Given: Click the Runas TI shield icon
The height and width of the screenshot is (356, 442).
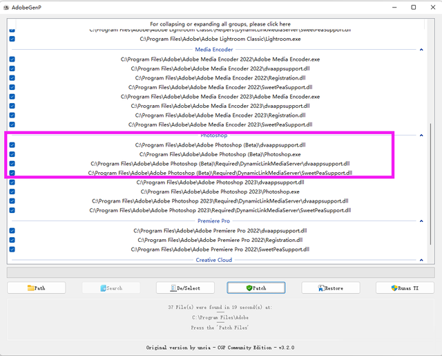Looking at the screenshot, I should click(x=394, y=288).
